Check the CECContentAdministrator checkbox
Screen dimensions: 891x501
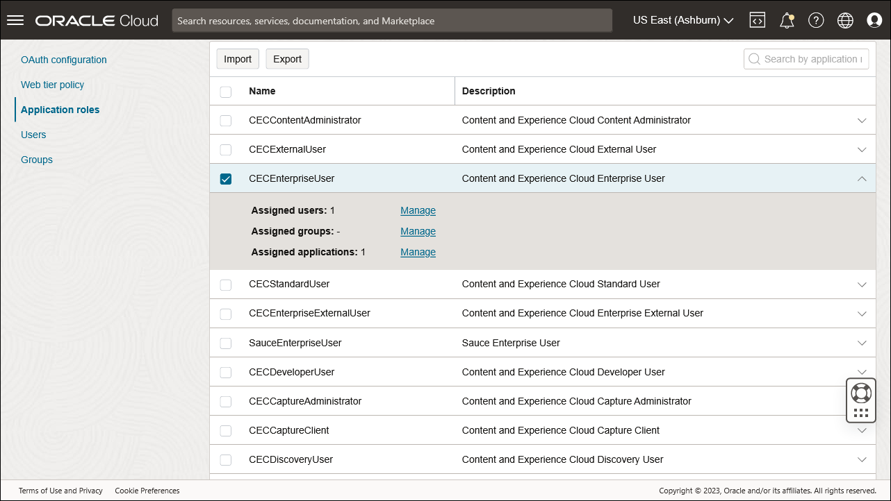click(x=225, y=119)
